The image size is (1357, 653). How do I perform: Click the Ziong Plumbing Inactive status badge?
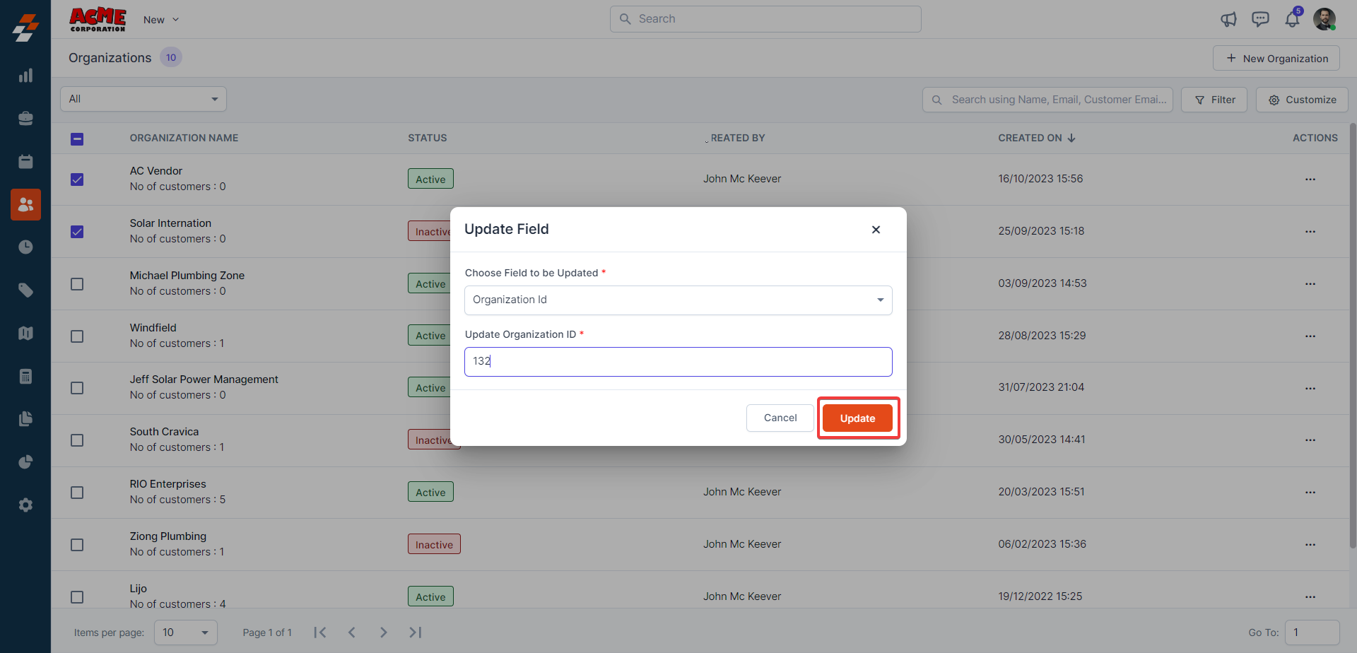click(x=434, y=544)
